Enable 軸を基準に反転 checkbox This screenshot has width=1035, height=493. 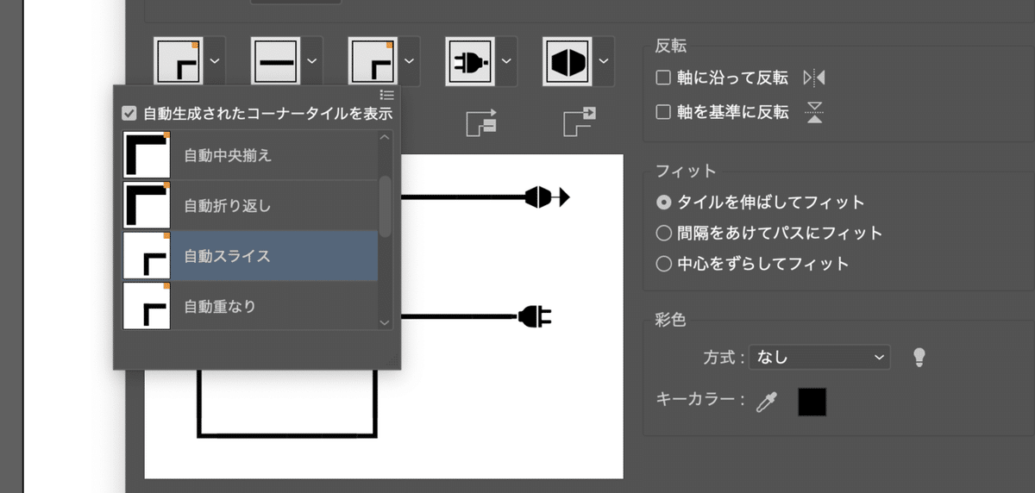pos(663,112)
